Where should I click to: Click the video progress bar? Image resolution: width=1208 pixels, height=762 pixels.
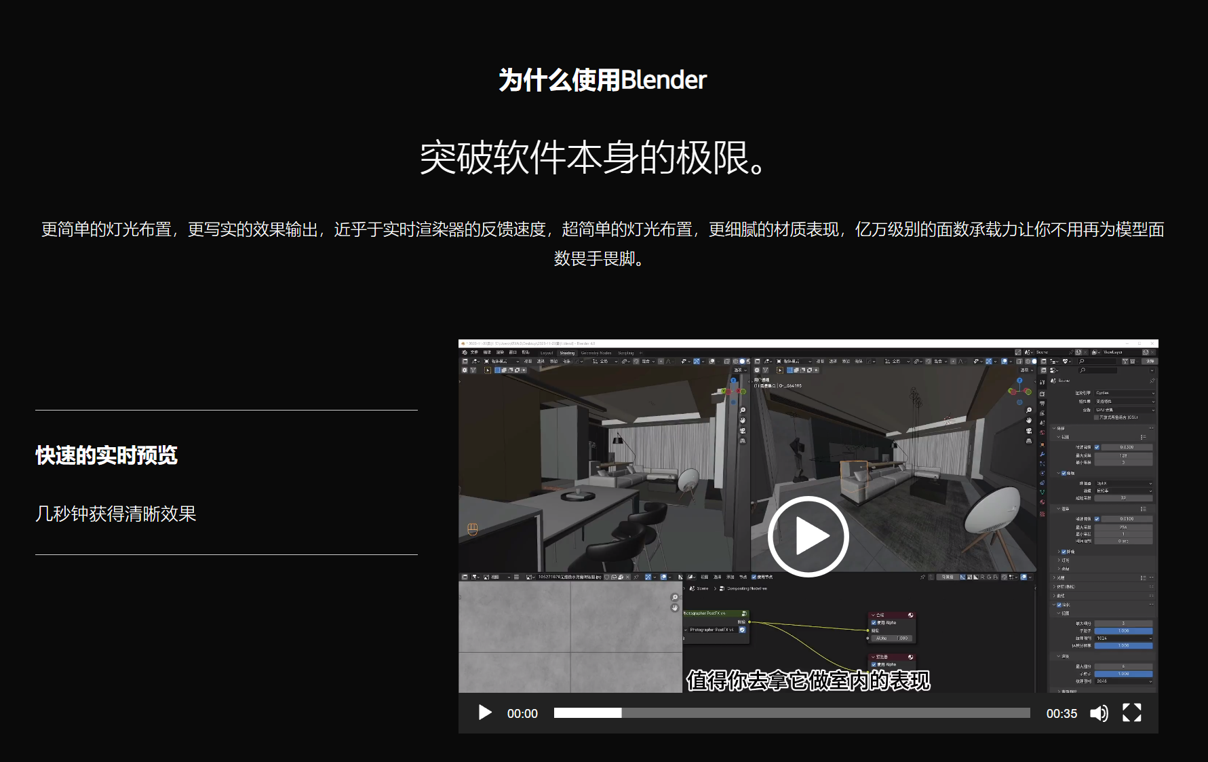[x=792, y=713]
